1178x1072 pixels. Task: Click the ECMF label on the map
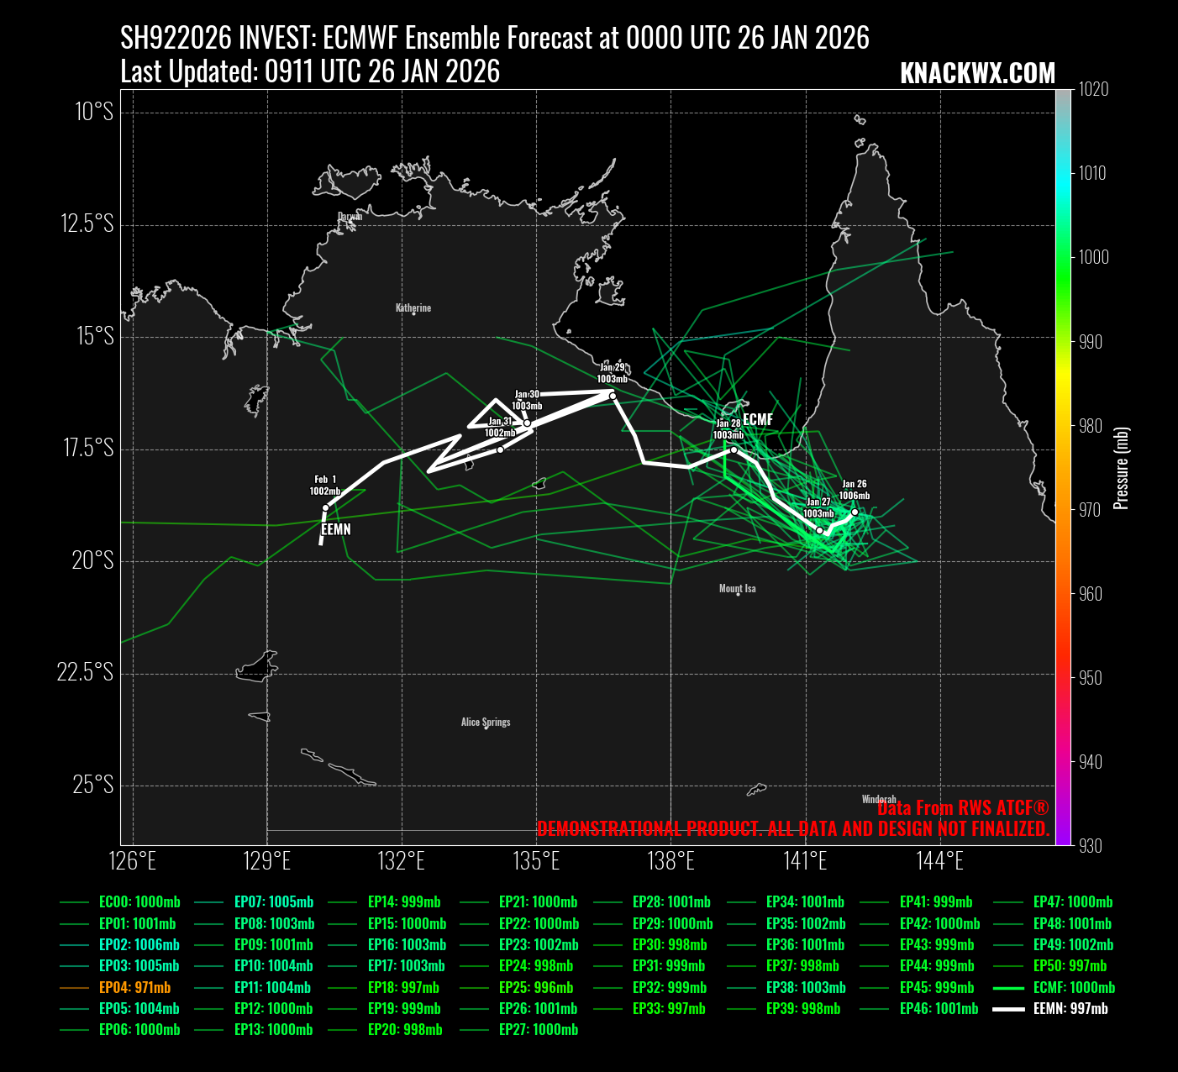758,419
